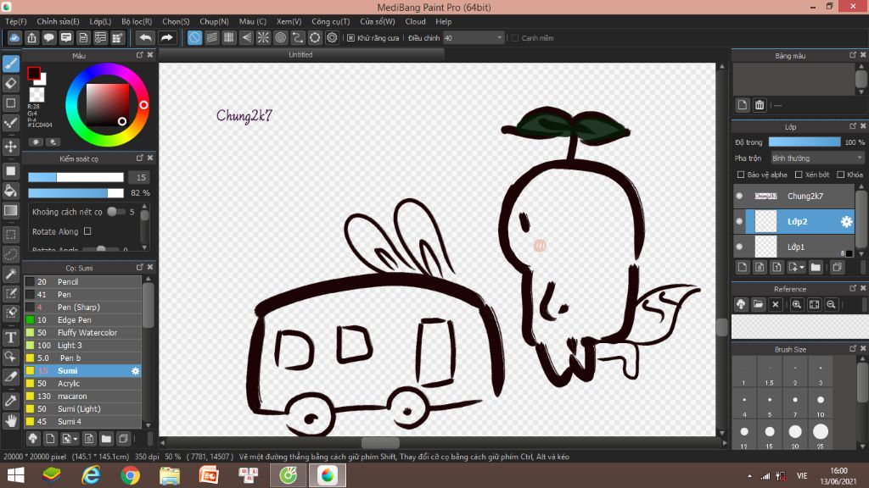The height and width of the screenshot is (488, 869).
Task: Select the Text tool
Action: coord(11,337)
